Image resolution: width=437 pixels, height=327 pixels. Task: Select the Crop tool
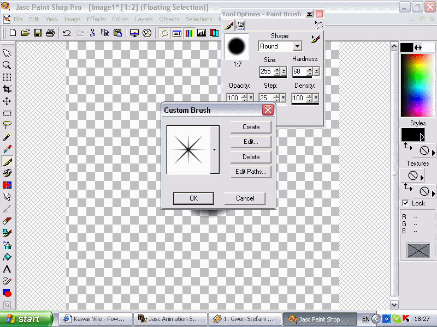click(x=7, y=89)
